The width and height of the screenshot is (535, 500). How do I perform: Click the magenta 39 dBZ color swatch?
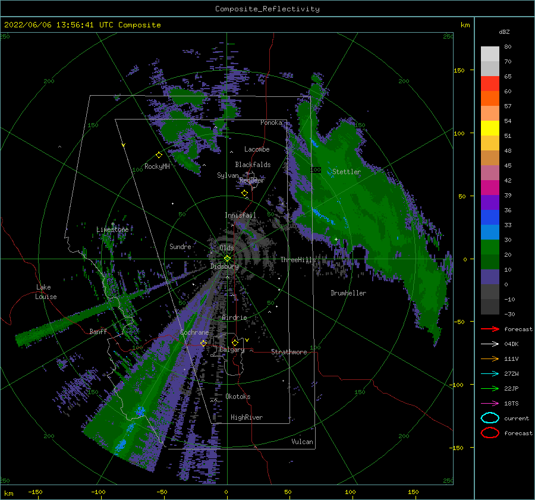tap(490, 187)
